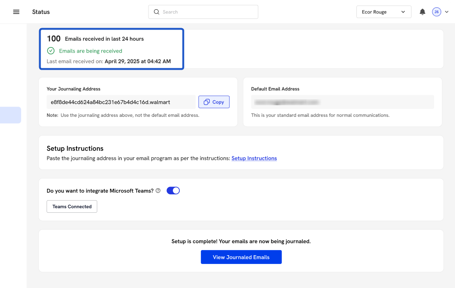
Task: Toggle the Microsoft Teams integration switch
Action: coord(173,191)
